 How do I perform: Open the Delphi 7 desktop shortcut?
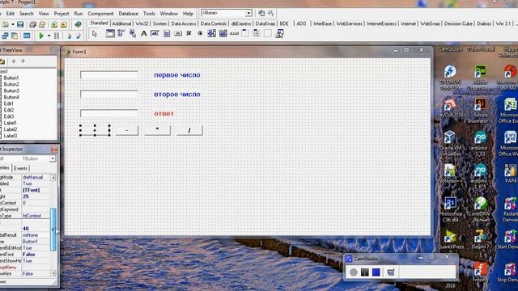point(480,240)
